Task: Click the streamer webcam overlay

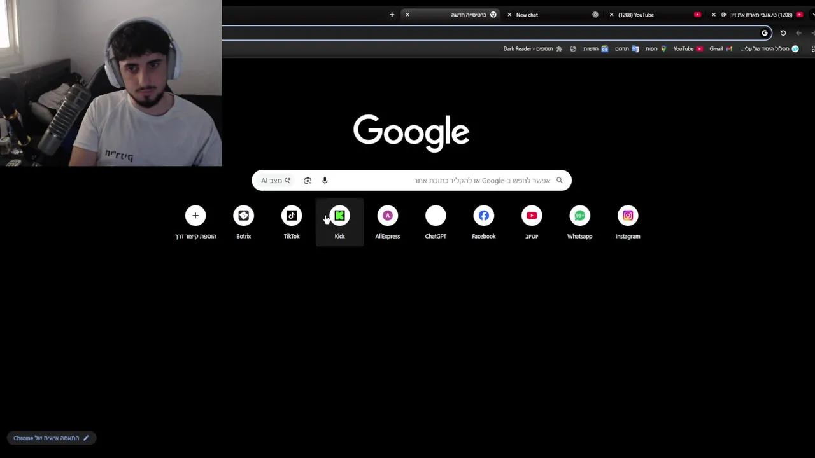Action: point(111,83)
